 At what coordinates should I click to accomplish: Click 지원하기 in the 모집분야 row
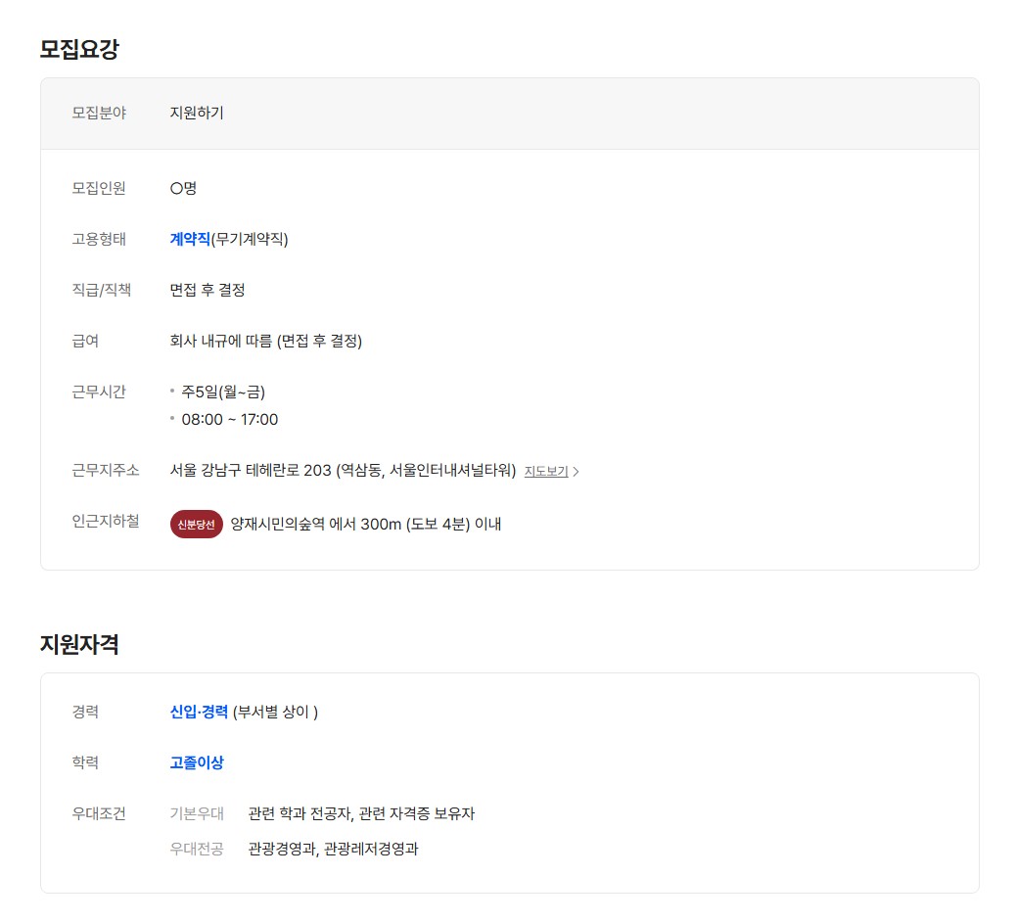[x=197, y=113]
